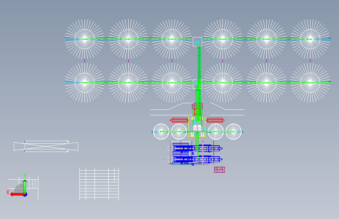Viewport: 339px width, 219px height.
Task: Pick the upper blue machine assembly
Action: pyautogui.click(x=197, y=148)
